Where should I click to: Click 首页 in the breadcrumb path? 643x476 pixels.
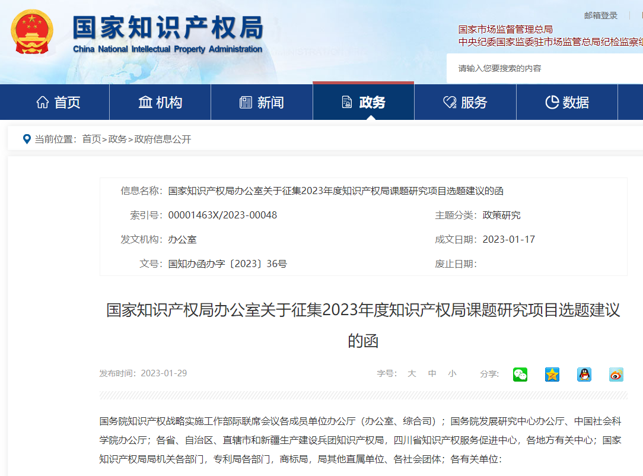coord(91,139)
